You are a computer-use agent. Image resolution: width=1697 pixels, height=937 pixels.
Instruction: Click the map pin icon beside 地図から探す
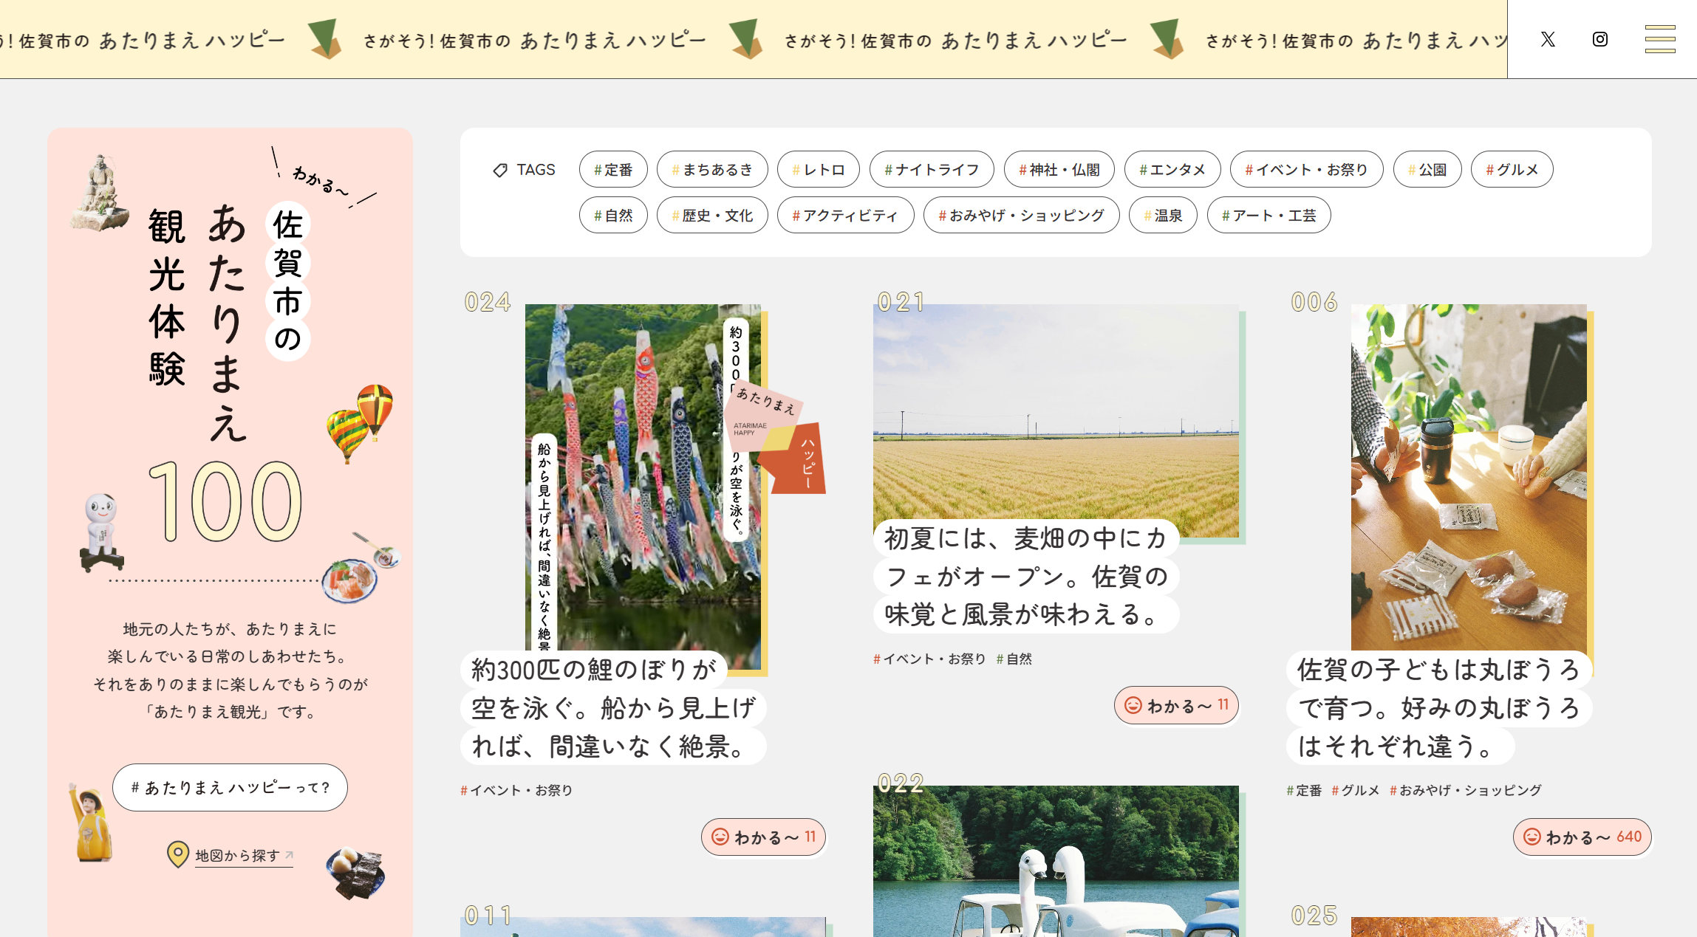click(x=177, y=854)
